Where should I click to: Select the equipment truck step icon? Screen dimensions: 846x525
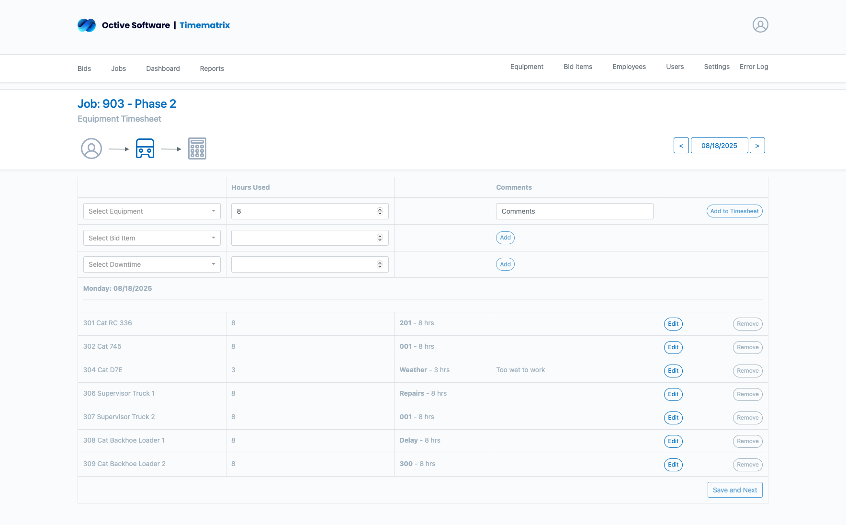tap(145, 148)
